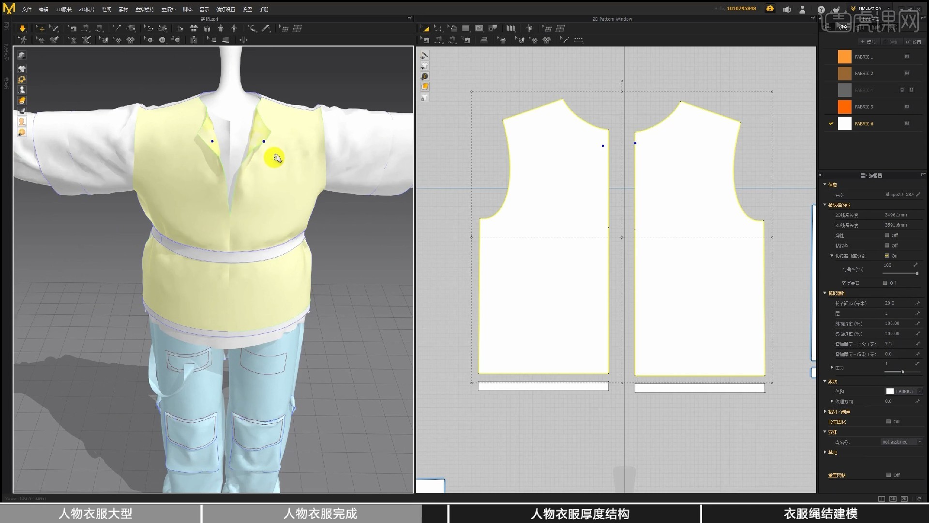Click the pleats fold icon in 2D toolbar
Viewport: 929px width, 523px height.
point(510,29)
